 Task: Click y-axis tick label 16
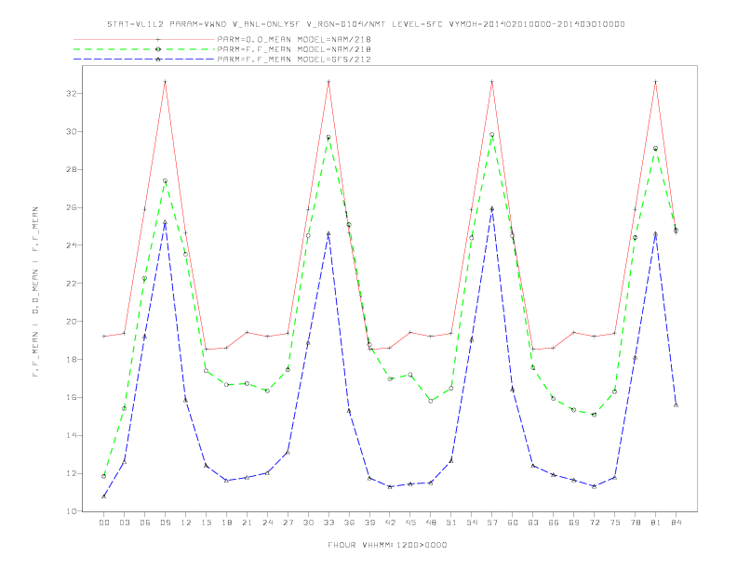(x=72, y=397)
